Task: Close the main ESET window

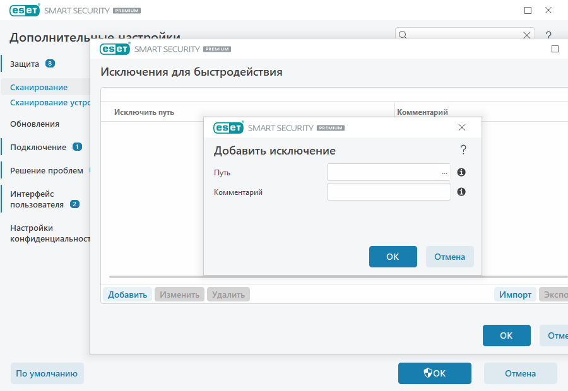Action: click(548, 11)
